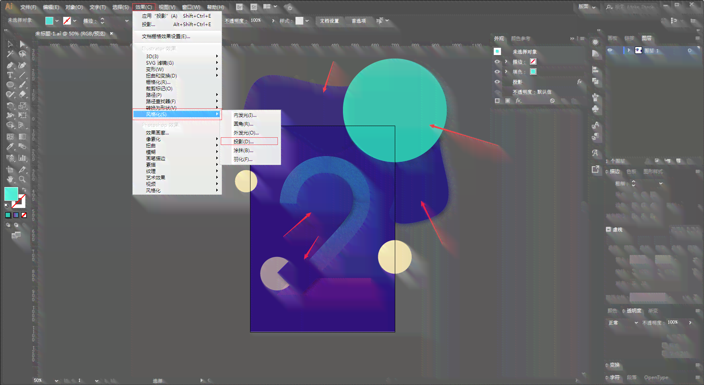Image resolution: width=704 pixels, height=385 pixels.
Task: Click Stroke swatch in Appearance panel
Action: click(533, 61)
